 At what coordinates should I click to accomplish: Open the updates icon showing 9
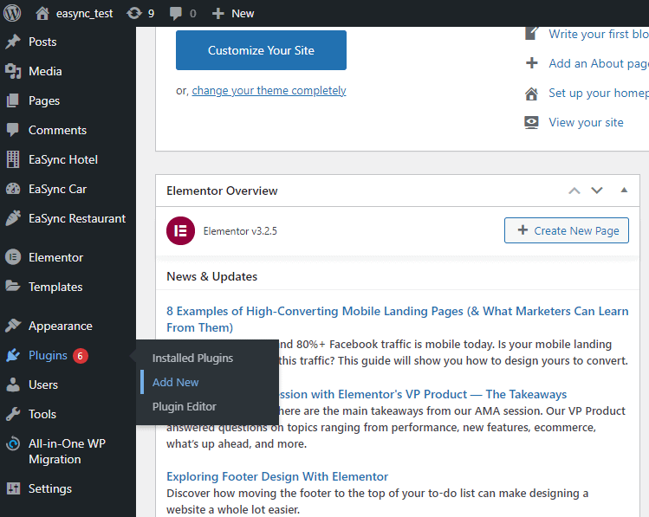tap(134, 13)
